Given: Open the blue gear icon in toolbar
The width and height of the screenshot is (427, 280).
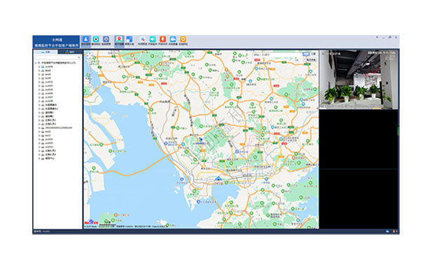Looking at the screenshot, I should coord(106,39).
